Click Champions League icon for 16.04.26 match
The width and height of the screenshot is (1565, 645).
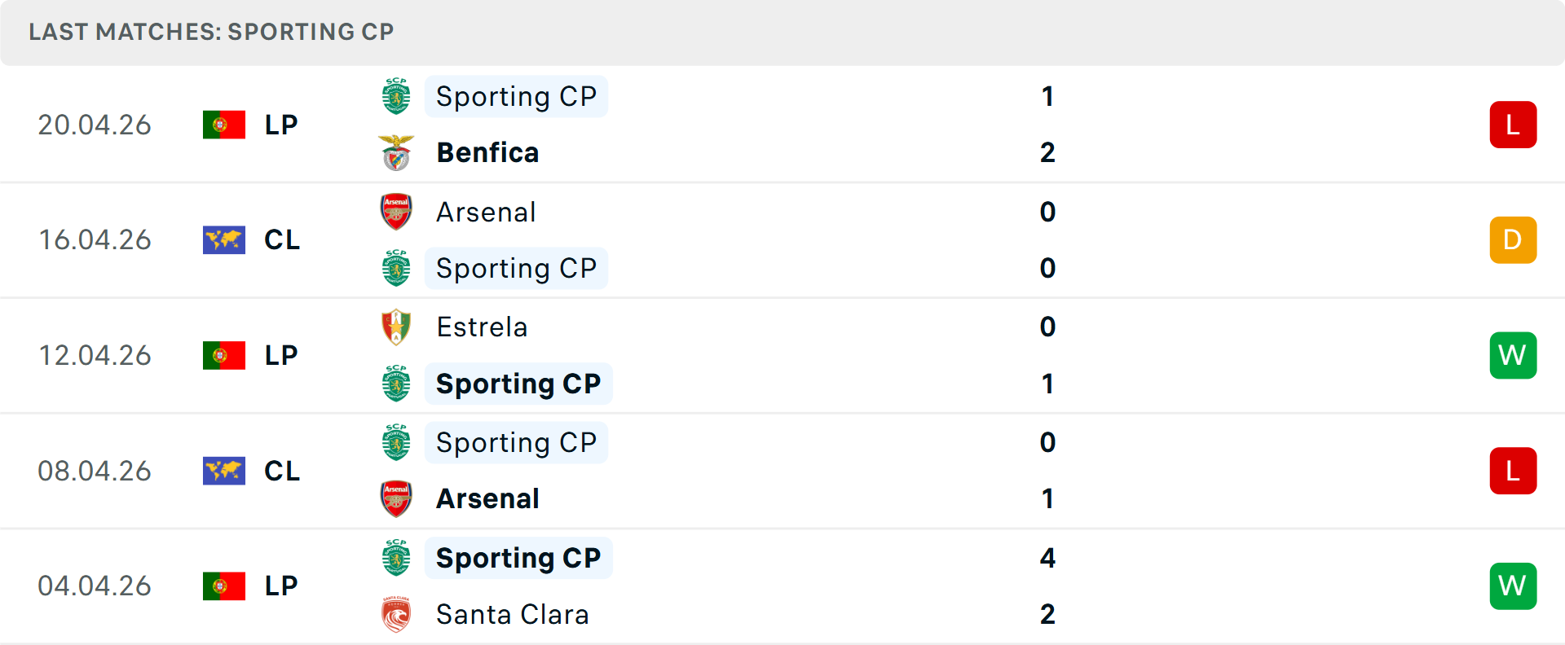[224, 240]
